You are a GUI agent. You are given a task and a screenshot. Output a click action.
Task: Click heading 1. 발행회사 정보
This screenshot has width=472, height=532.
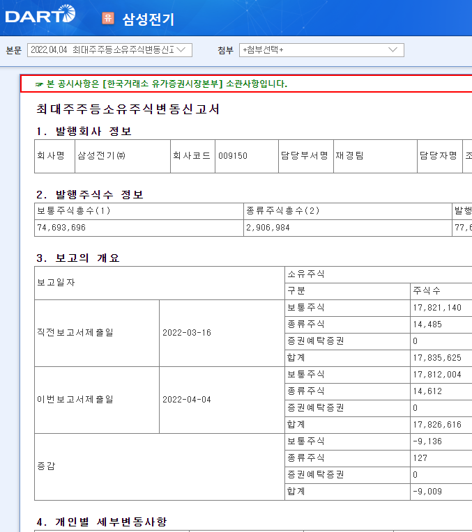84,132
